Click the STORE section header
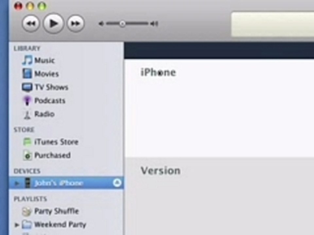Image resolution: width=314 pixels, height=235 pixels. (24, 130)
